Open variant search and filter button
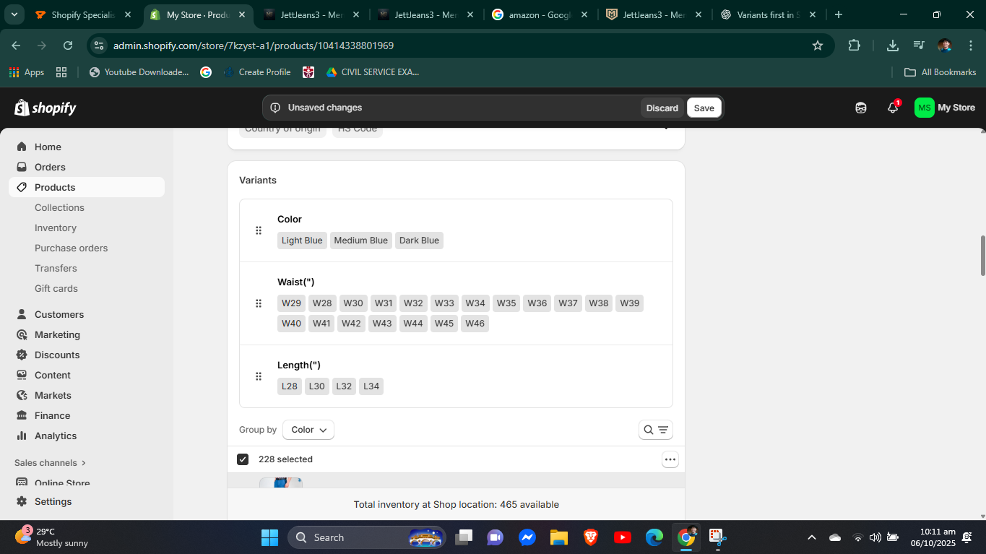This screenshot has height=554, width=986. (656, 430)
